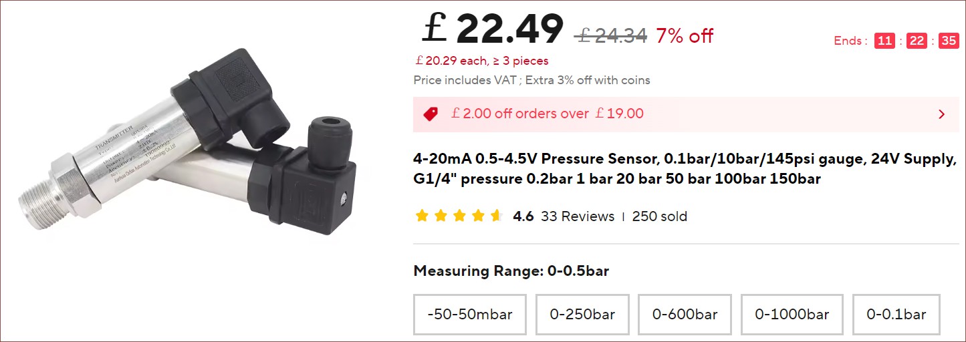Click the crossed-out £24.34 original price
Image resolution: width=966 pixels, height=342 pixels.
(610, 35)
